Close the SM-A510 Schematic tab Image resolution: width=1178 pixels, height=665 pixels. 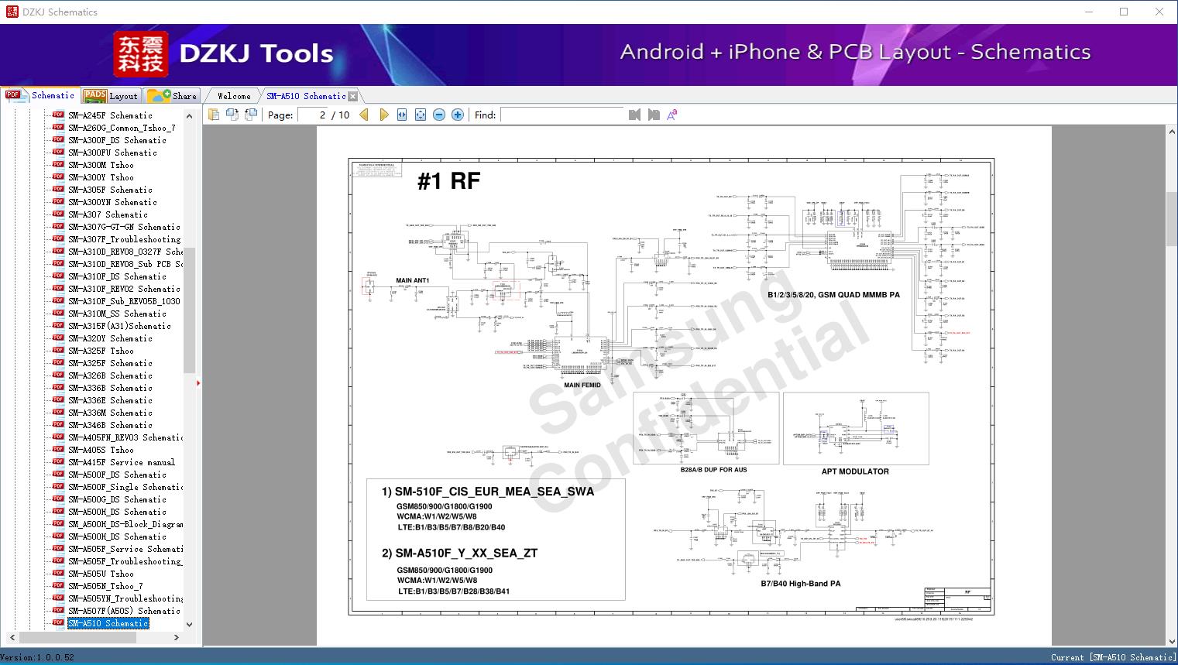353,97
